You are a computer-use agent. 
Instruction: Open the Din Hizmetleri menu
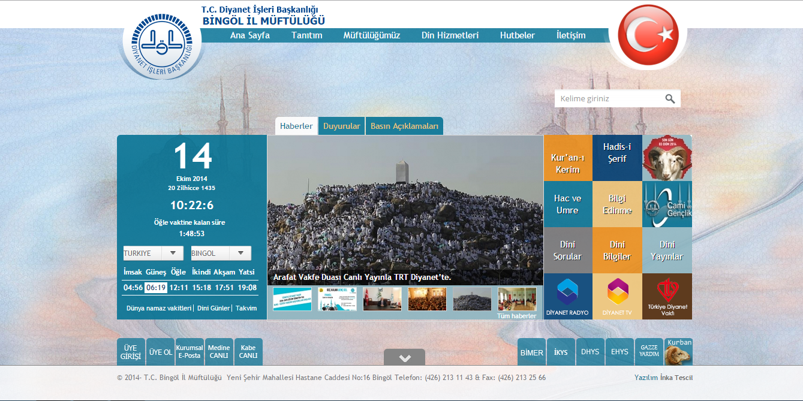[450, 35]
